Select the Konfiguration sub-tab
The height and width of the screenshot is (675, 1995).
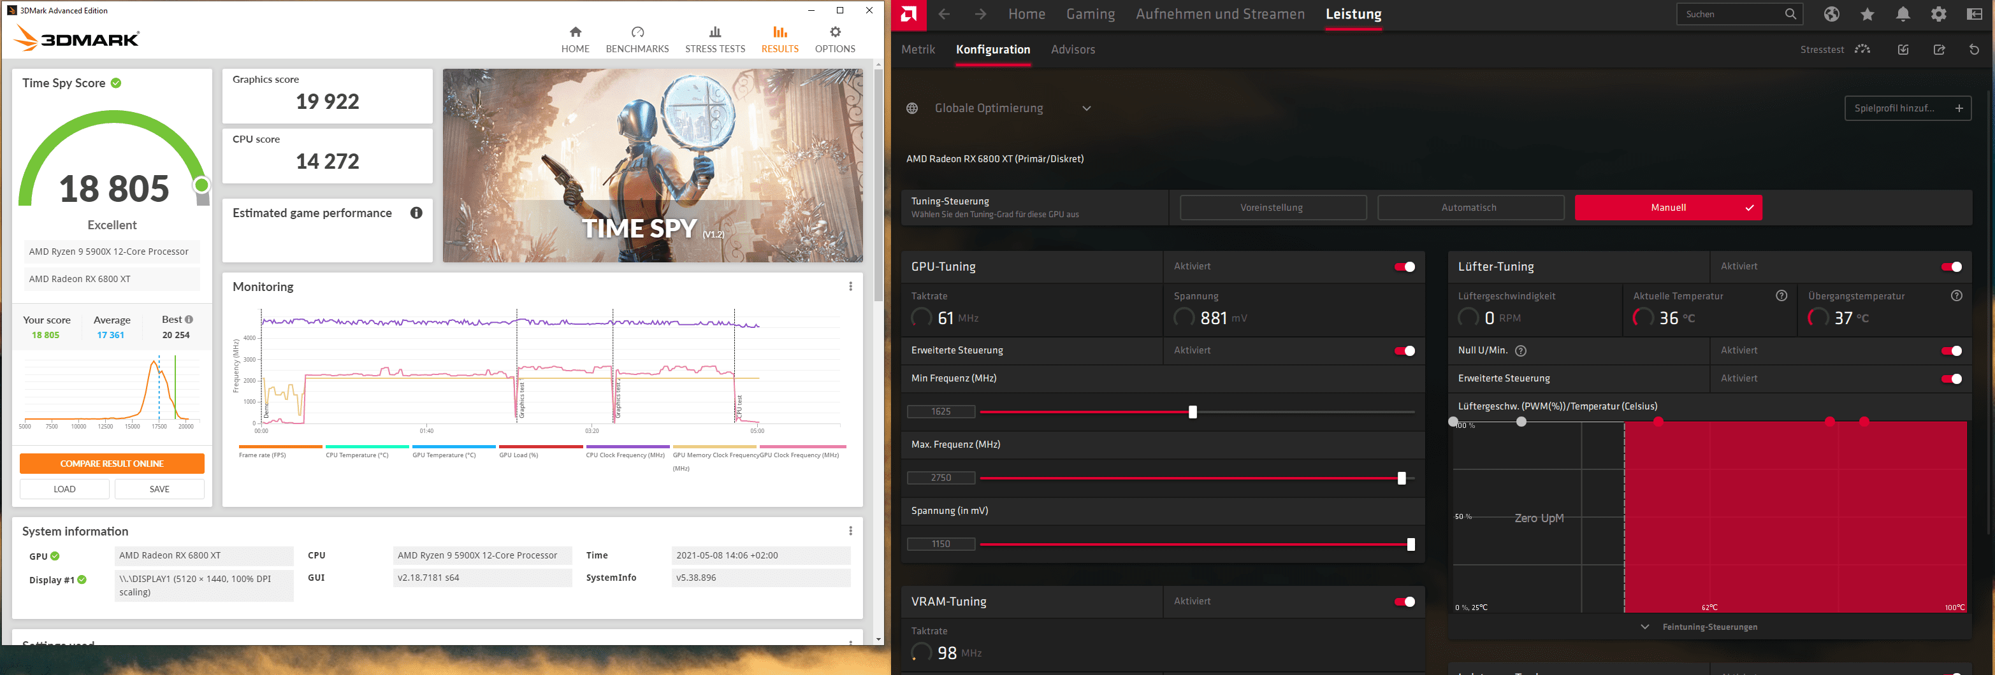pos(993,50)
